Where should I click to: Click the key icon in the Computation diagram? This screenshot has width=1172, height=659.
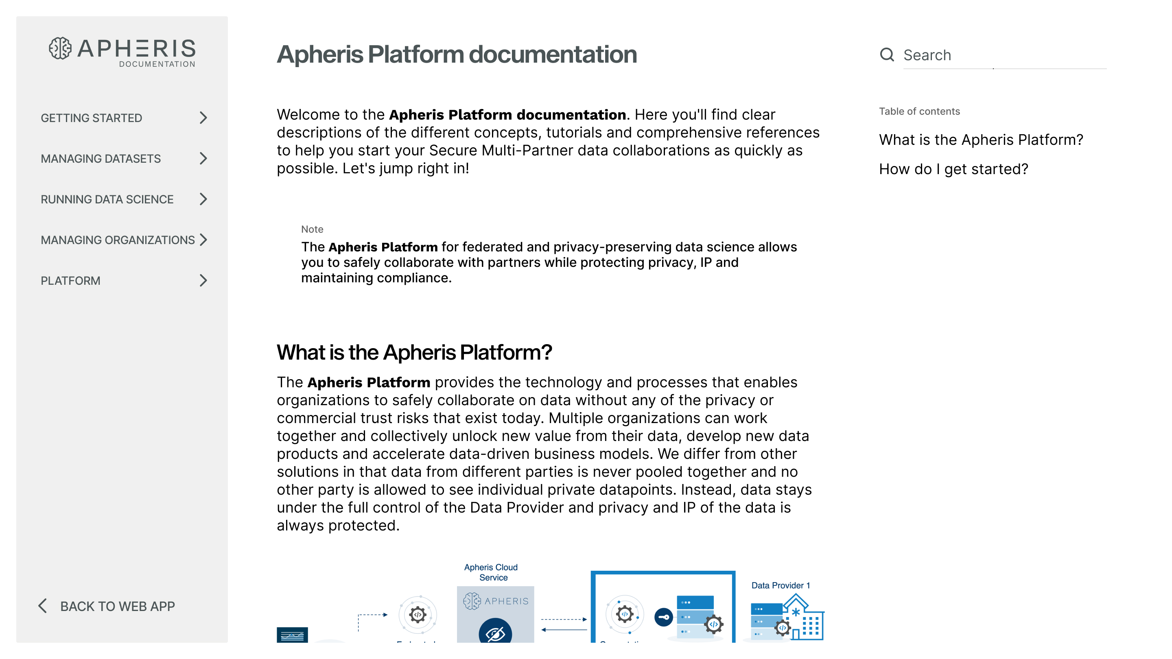tap(664, 617)
